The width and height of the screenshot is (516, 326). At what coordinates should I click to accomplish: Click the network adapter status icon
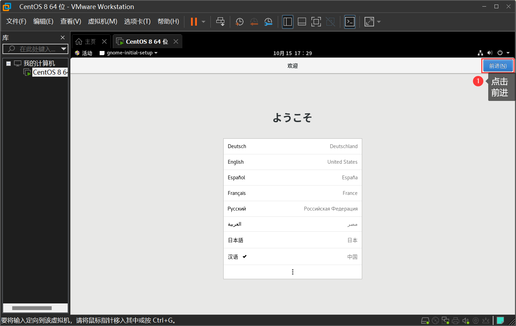pos(446,320)
